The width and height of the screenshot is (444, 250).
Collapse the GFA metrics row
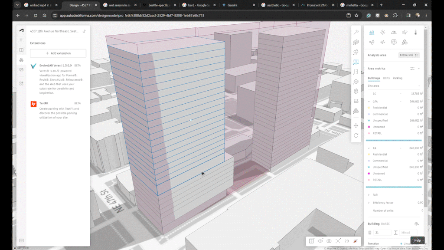[x=369, y=101]
